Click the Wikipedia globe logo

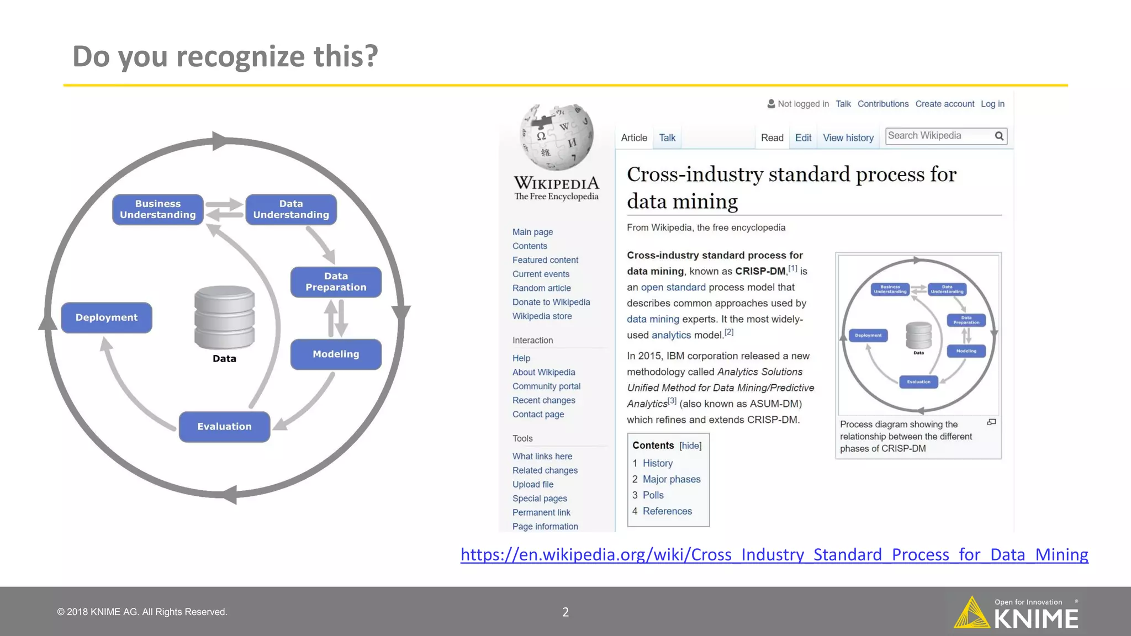pos(557,137)
